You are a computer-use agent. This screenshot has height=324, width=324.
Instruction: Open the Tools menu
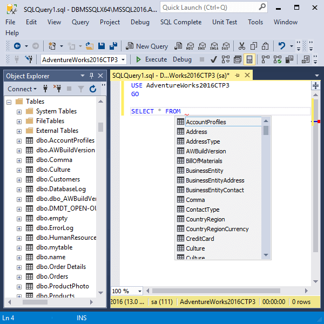point(255,22)
